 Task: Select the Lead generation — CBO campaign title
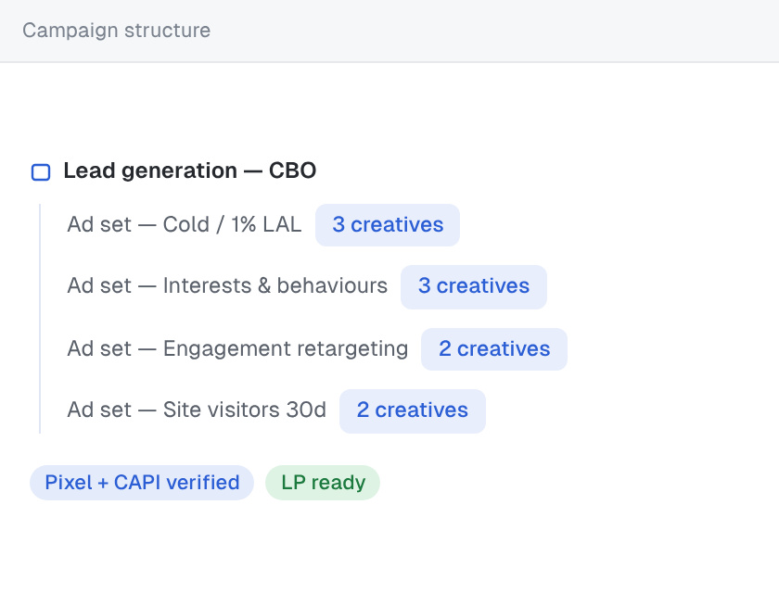click(x=190, y=170)
